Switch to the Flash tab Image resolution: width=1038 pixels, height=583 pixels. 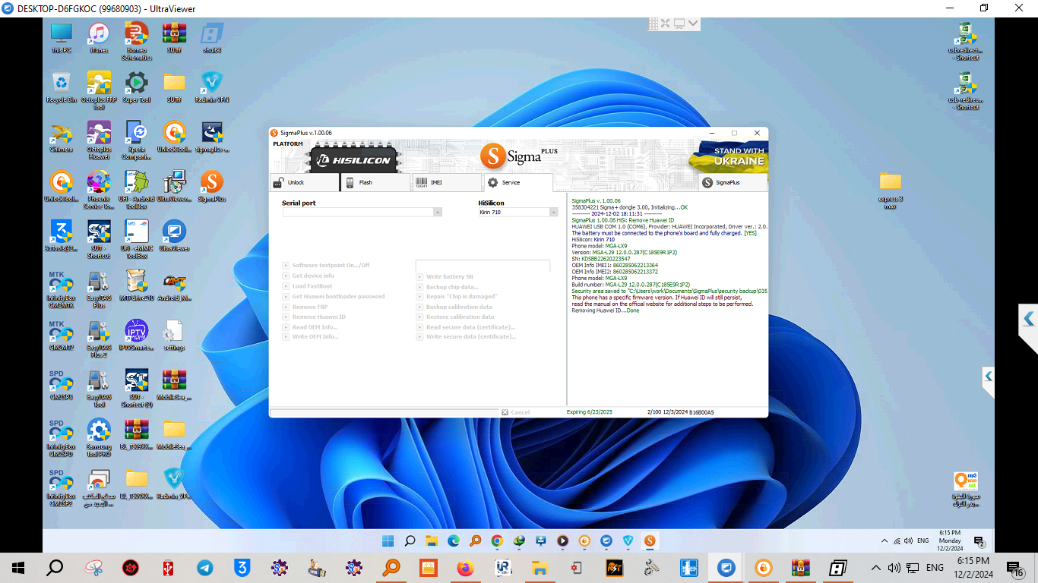[375, 182]
